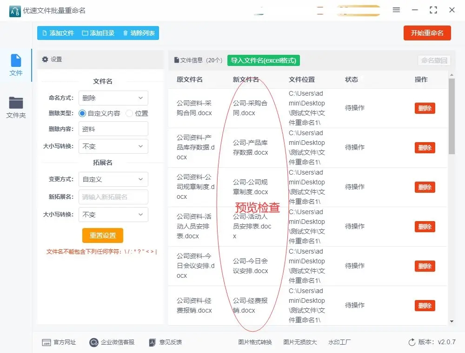Click 文件位置 column header
This screenshot has height=353, width=465.
click(x=302, y=79)
